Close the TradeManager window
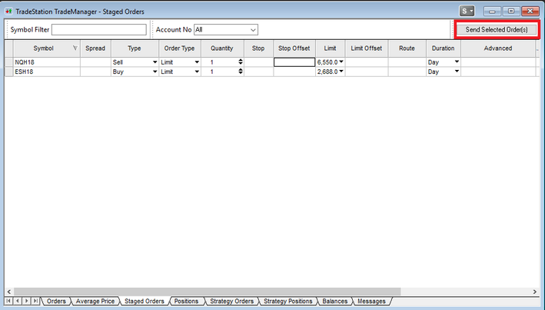The width and height of the screenshot is (545, 310). pos(530,11)
